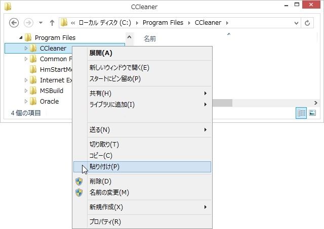Maximize the CCleaner window
324x229 pixels.
pos(297,5)
